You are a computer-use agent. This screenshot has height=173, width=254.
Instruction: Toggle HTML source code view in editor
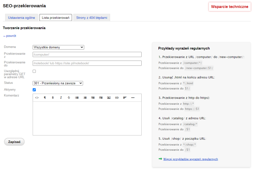[37, 98]
